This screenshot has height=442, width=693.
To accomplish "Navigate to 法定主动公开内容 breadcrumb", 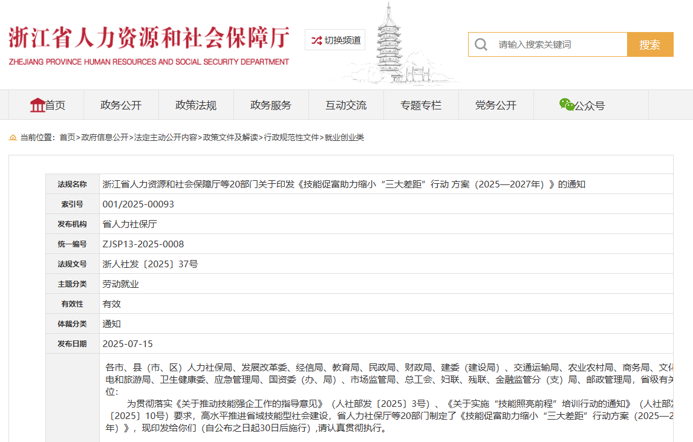I will (x=165, y=138).
